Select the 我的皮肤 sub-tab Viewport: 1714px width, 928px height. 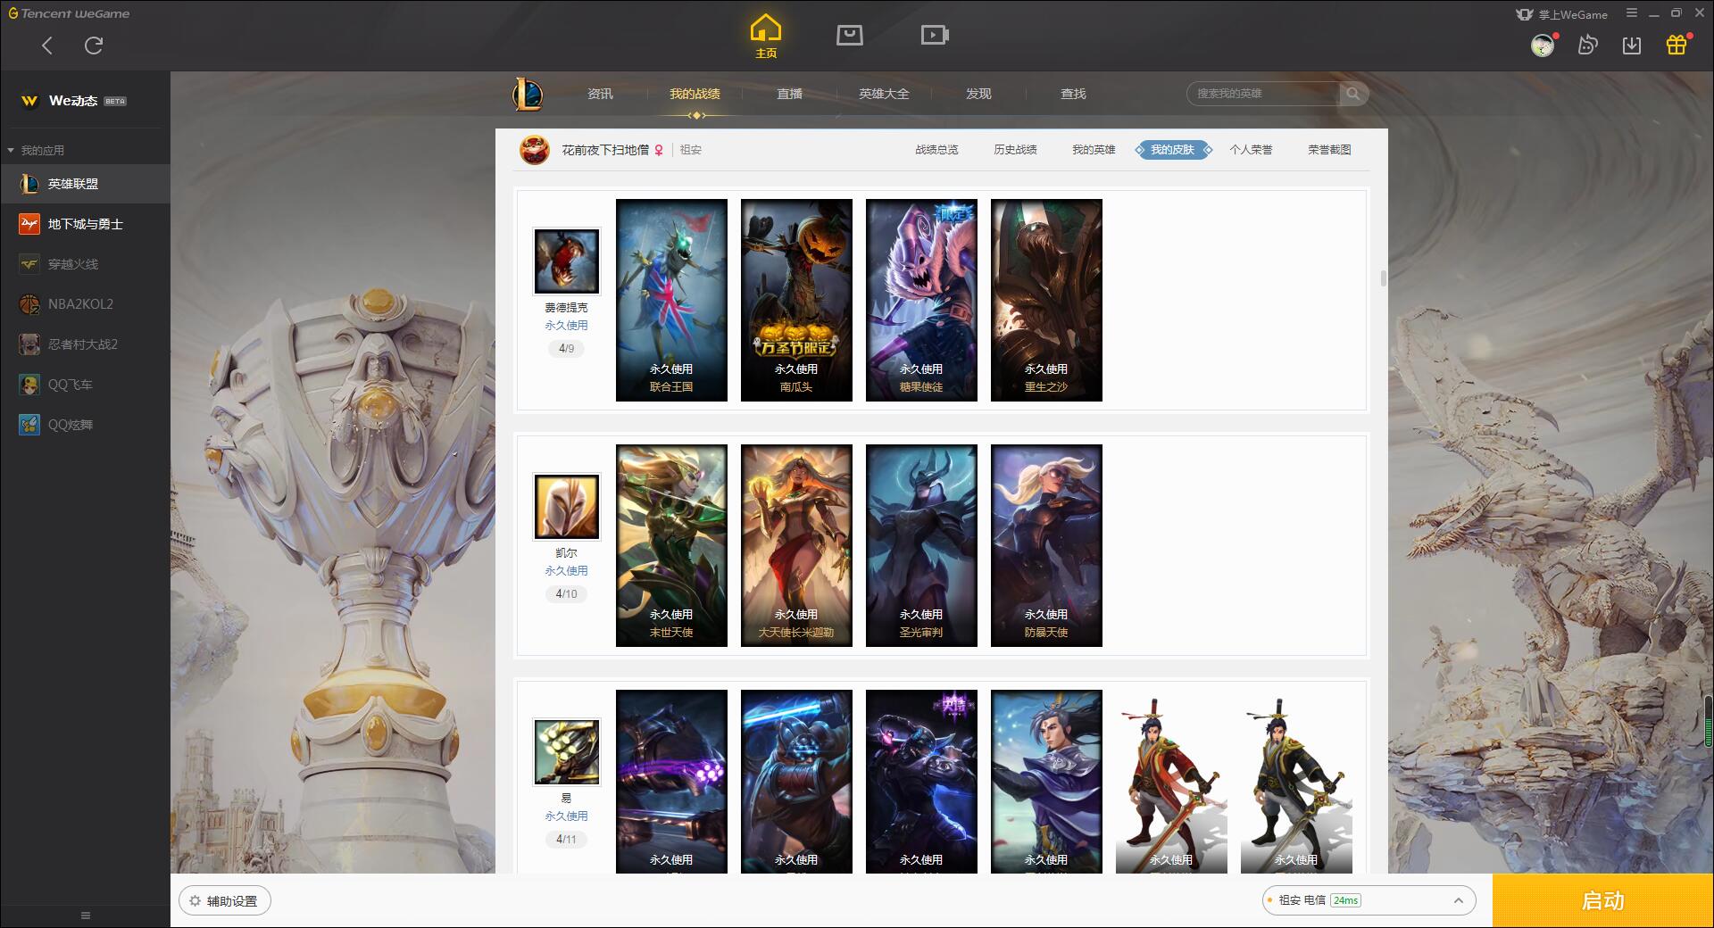pos(1173,150)
